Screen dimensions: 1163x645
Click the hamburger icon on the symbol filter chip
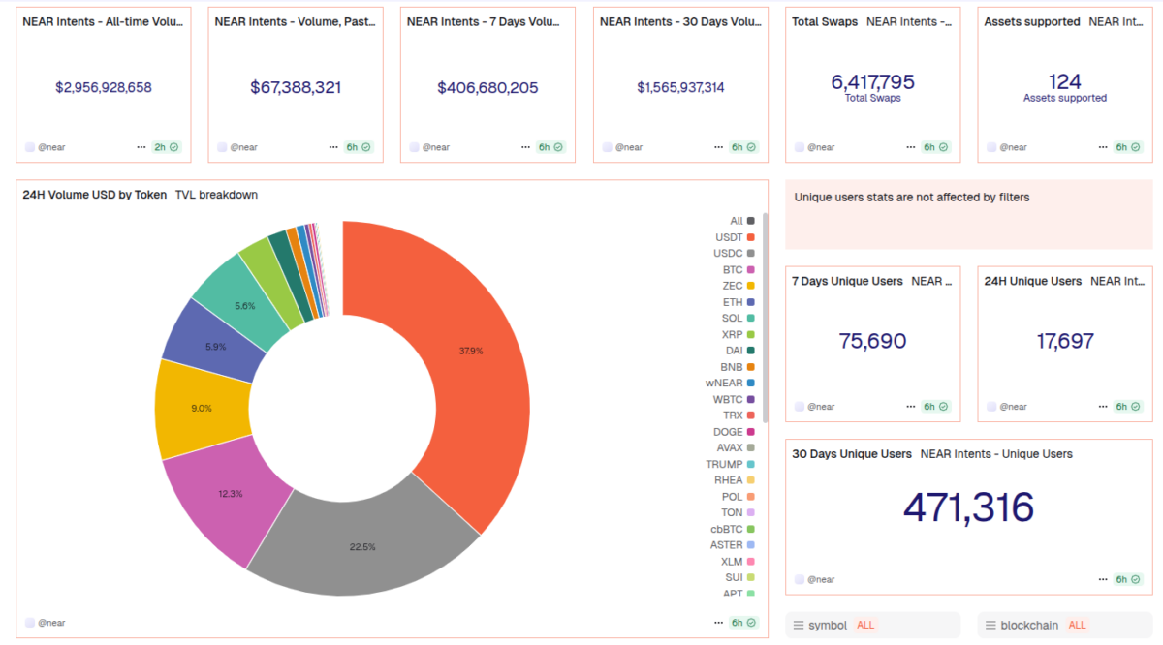pos(798,625)
